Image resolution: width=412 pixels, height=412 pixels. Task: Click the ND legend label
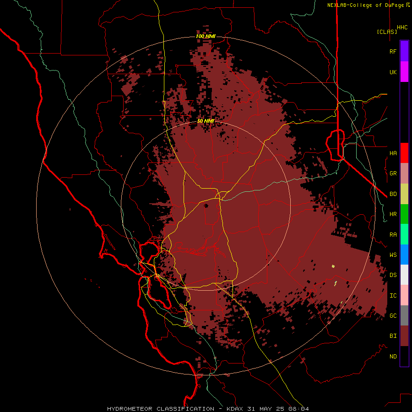pyautogui.click(x=393, y=357)
